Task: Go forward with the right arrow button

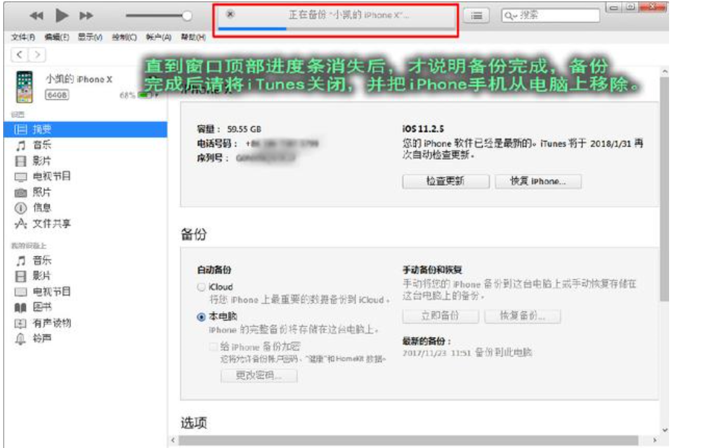Action: [37, 55]
